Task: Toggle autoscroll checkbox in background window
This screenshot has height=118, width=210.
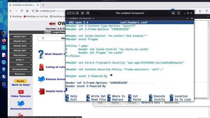Action: [163, 103]
